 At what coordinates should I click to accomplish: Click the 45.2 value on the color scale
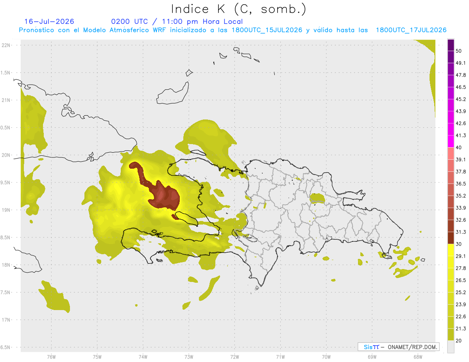click(460, 99)
